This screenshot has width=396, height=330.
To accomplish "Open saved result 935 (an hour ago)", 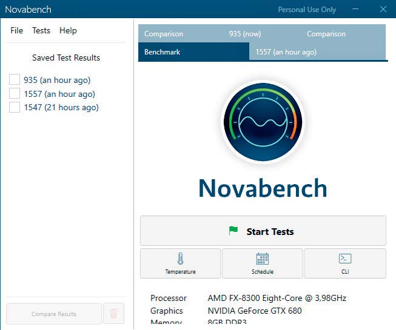I will pos(57,80).
